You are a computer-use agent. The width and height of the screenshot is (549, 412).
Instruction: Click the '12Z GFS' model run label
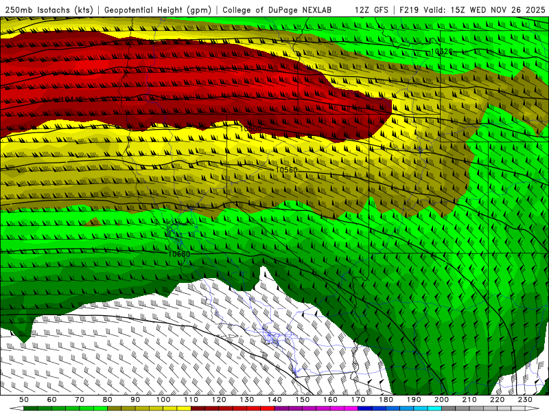coord(371,10)
